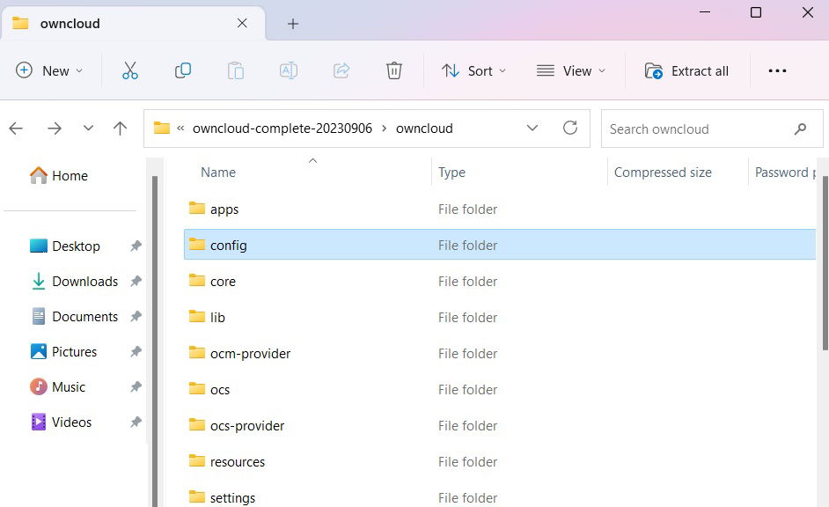This screenshot has width=829, height=507.
Task: Click the Rename icon in the toolbar
Action: (289, 70)
